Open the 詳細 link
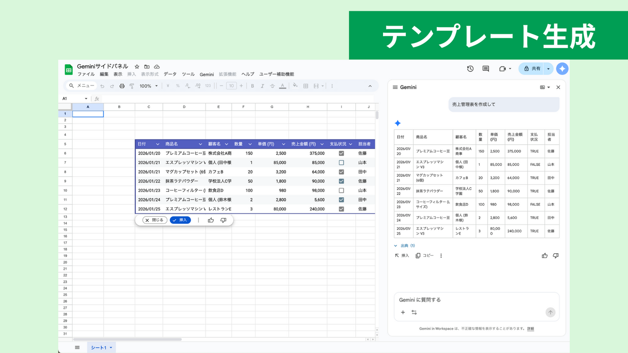This screenshot has width=628, height=353. 530,329
